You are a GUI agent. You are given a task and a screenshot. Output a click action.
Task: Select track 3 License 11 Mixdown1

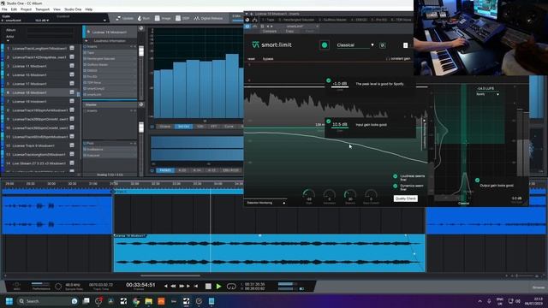tap(40, 66)
